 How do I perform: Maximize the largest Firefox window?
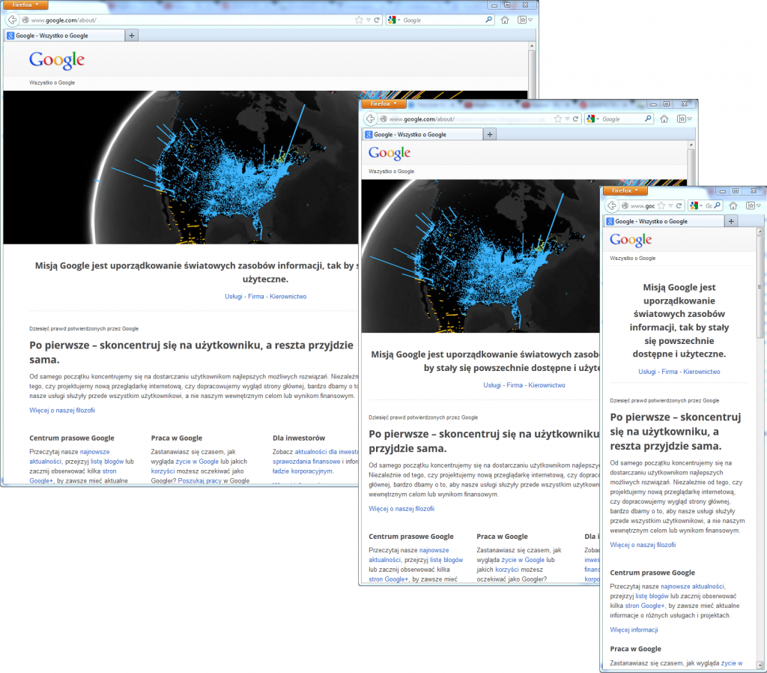[507, 5]
